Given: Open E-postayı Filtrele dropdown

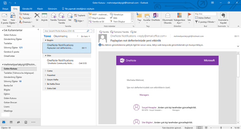Looking at the screenshot, I should click(205, 22).
